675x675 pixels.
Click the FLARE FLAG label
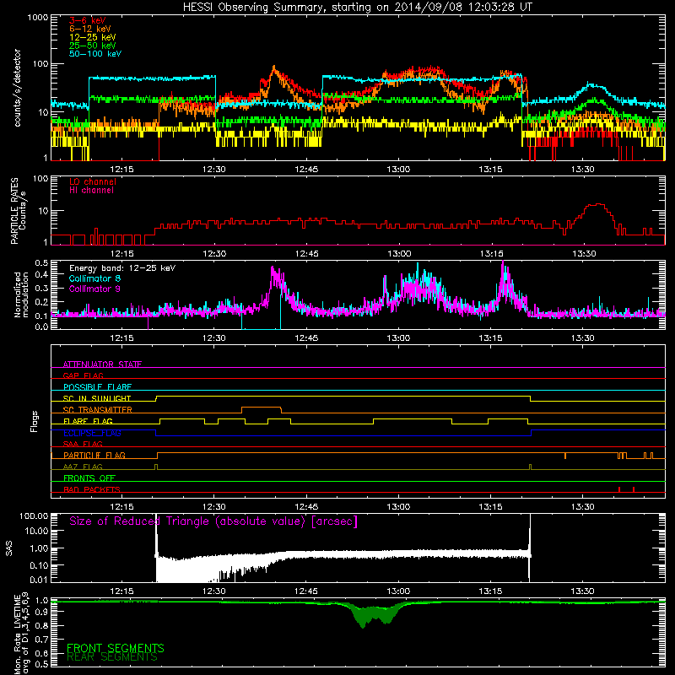coord(88,421)
